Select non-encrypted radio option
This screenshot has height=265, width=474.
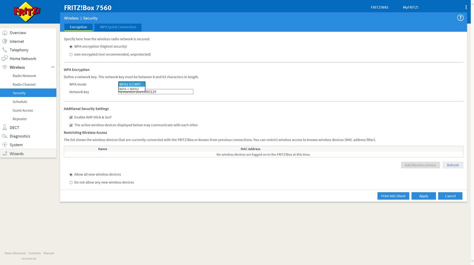[x=71, y=54]
